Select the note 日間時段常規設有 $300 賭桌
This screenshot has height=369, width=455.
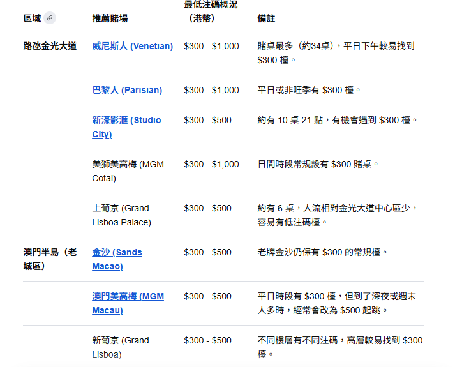[318, 164]
